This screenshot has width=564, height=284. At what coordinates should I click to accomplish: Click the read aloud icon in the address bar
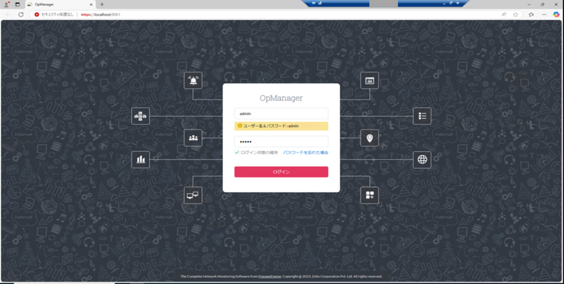tap(504, 15)
